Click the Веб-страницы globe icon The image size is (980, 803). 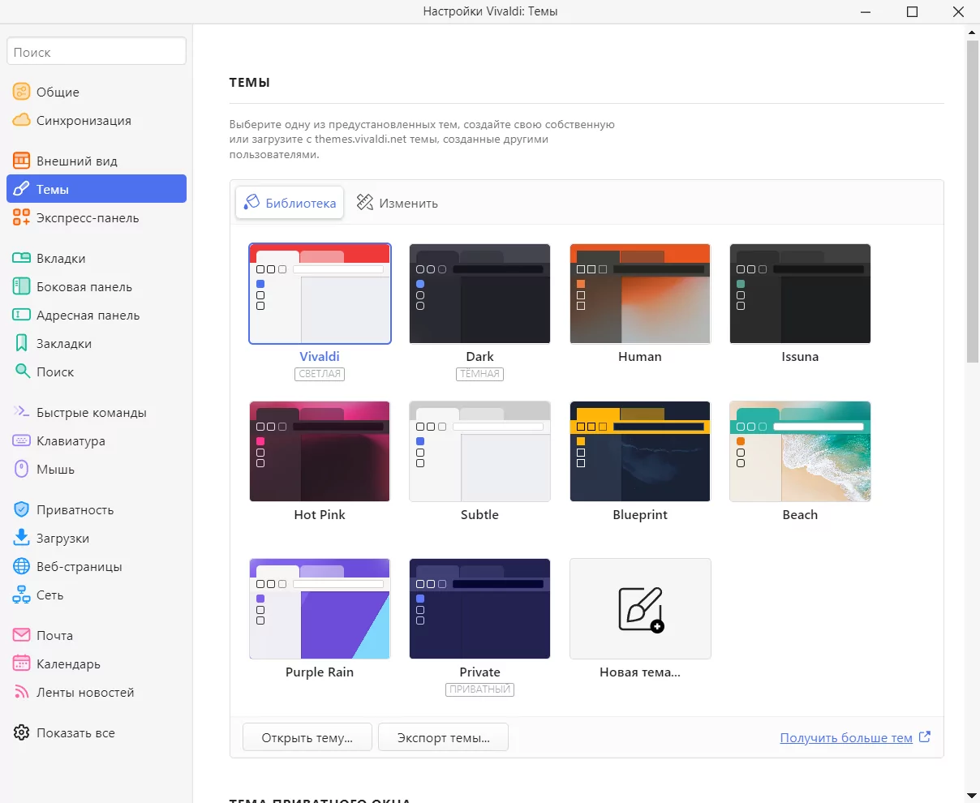pyautogui.click(x=22, y=566)
